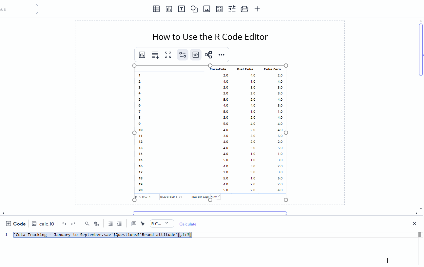
Task: Open the folder icon in top toolbar
Action: 244,9
